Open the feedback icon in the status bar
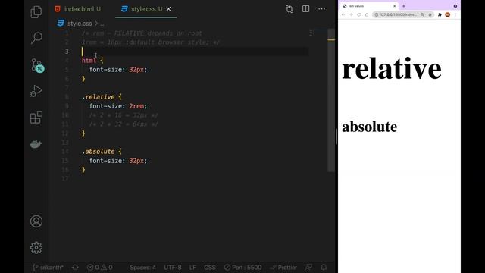Screen dimensions: 485x273 point(308,268)
